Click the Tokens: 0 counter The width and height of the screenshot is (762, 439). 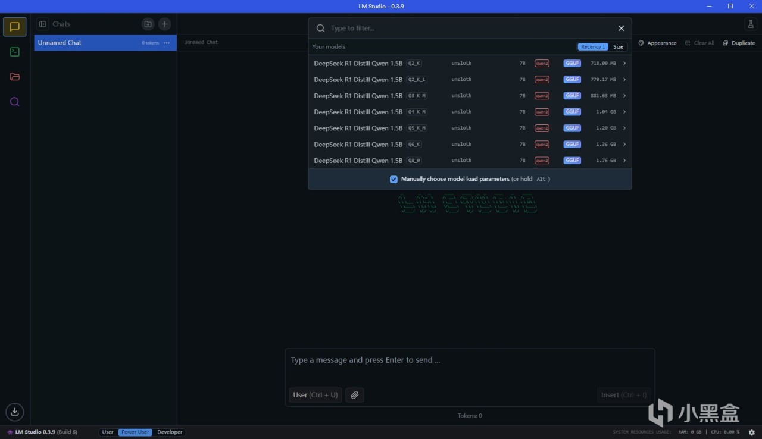coord(470,416)
